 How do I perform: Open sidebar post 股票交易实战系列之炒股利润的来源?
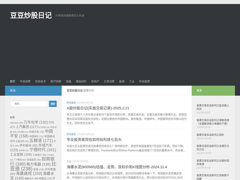click(213, 162)
